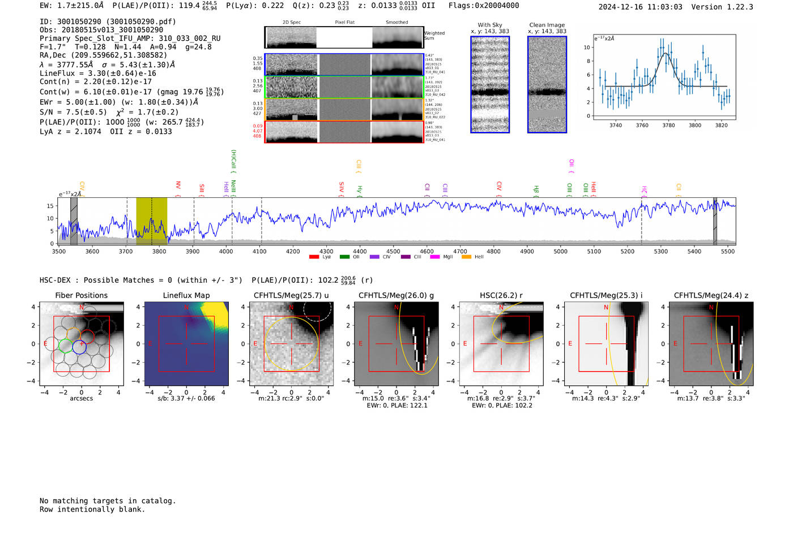
Task: Select the Gaussian emission line fit plot
Action: [x=664, y=77]
